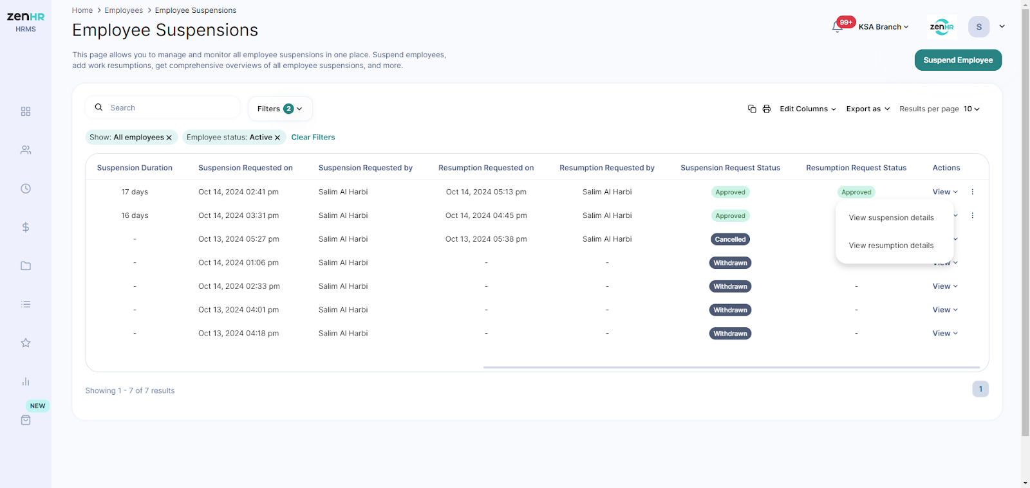Screen dimensions: 1030x488
Task: Open the list icon in sidebar
Action: 26,304
